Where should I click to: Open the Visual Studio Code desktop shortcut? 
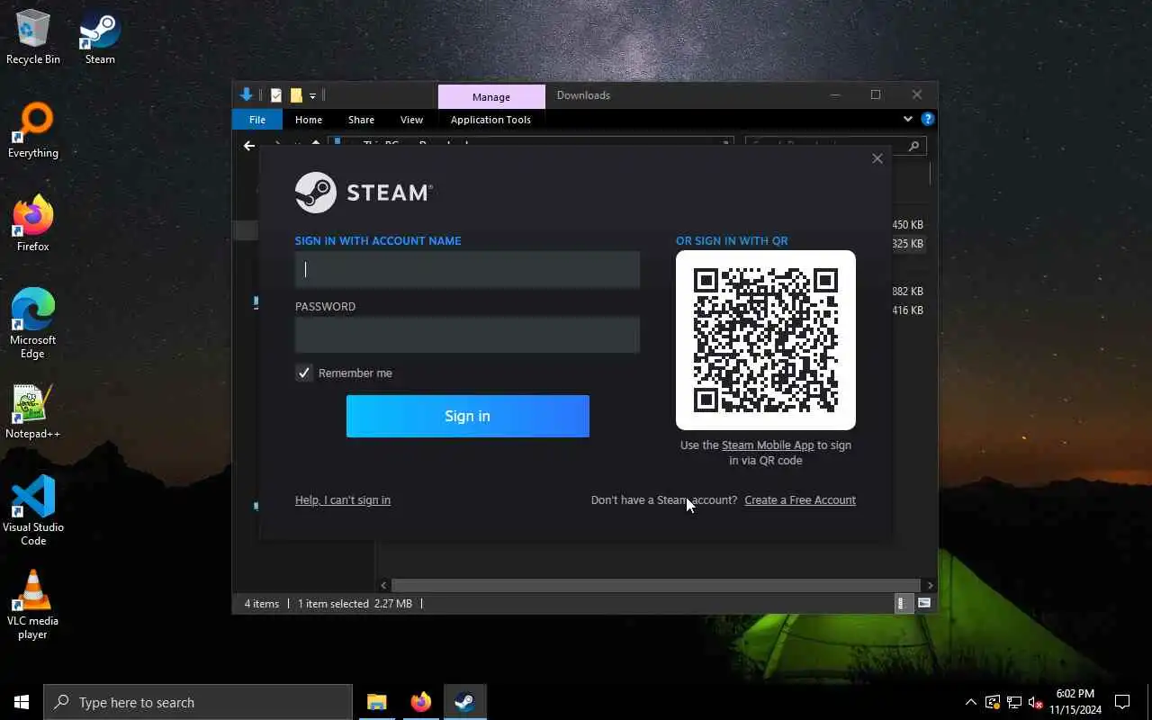pyautogui.click(x=33, y=511)
